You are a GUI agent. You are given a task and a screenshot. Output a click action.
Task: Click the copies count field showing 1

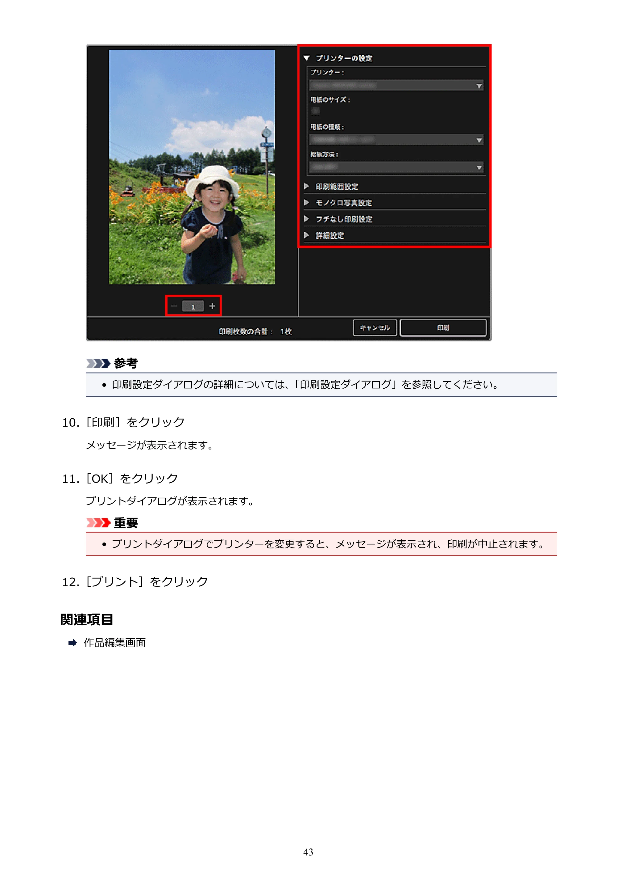click(193, 306)
